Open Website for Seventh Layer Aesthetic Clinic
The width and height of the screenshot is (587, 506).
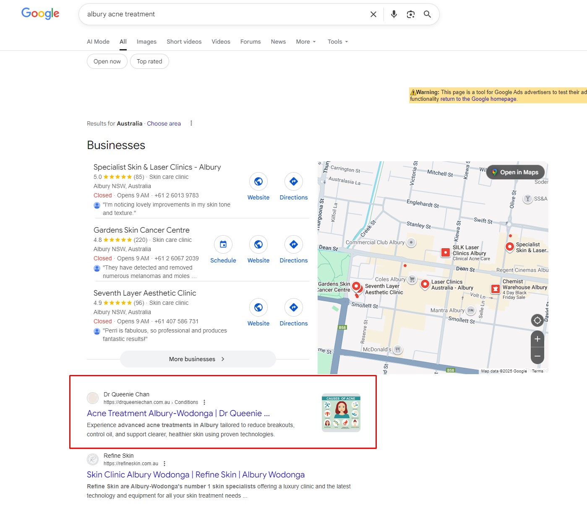[258, 307]
